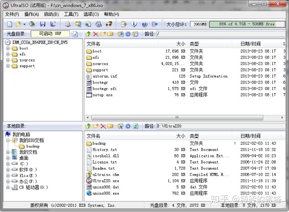Toggle the boot info checkmark icon beside 可启动 UDF
289x212 pixels.
[75, 34]
